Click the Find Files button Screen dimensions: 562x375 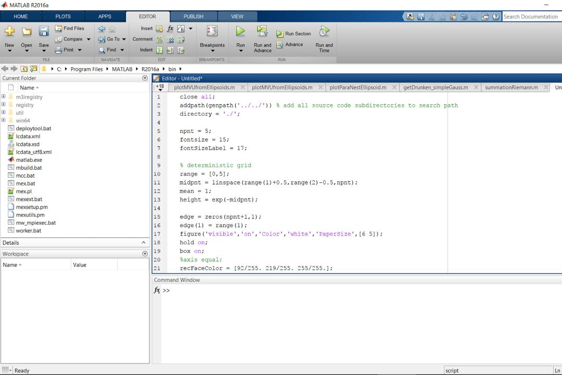(x=70, y=28)
